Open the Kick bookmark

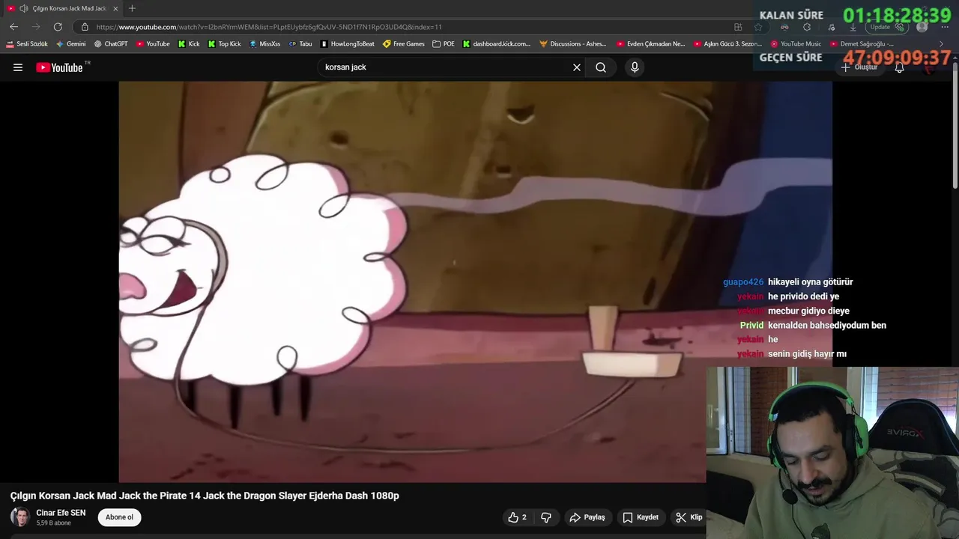tap(189, 44)
